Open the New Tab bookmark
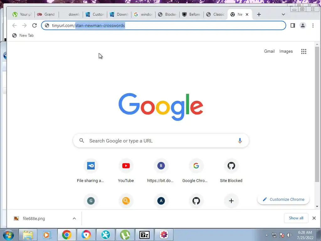 [23, 35]
